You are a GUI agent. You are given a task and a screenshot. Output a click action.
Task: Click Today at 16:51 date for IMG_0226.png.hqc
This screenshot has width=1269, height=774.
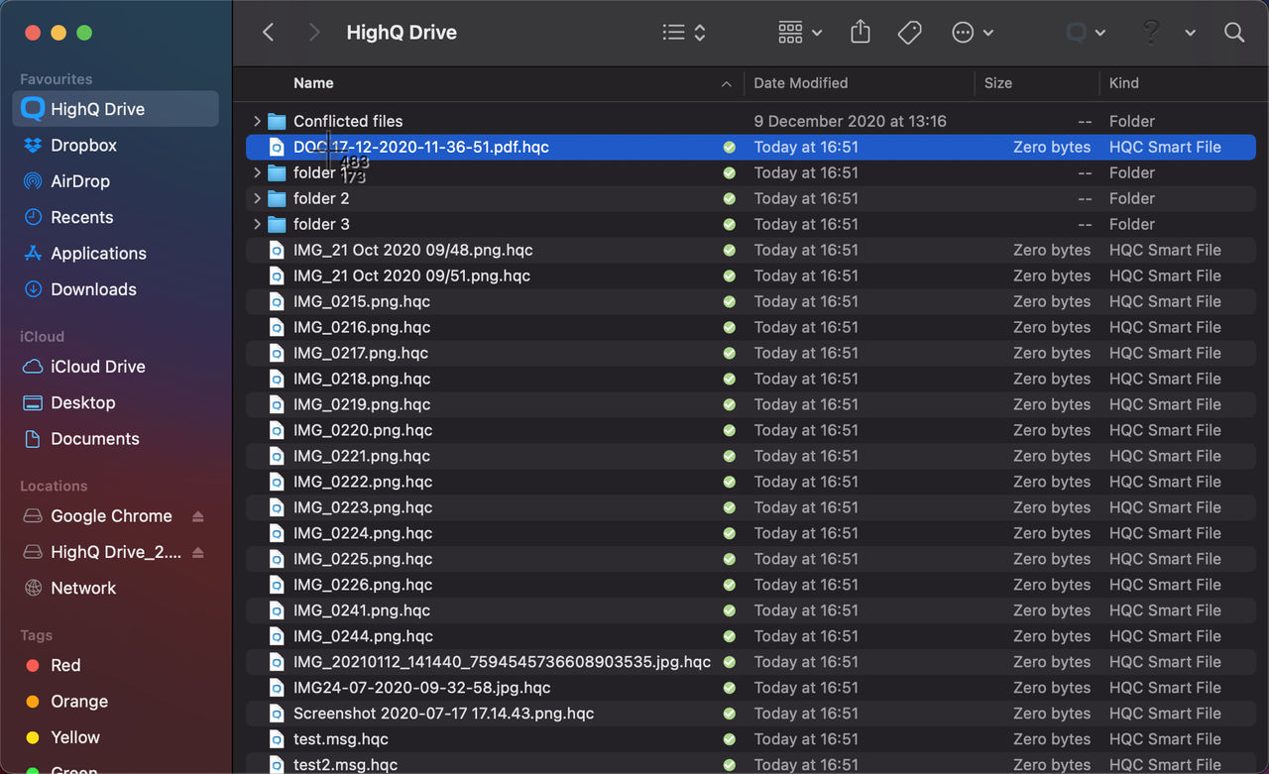coord(806,585)
